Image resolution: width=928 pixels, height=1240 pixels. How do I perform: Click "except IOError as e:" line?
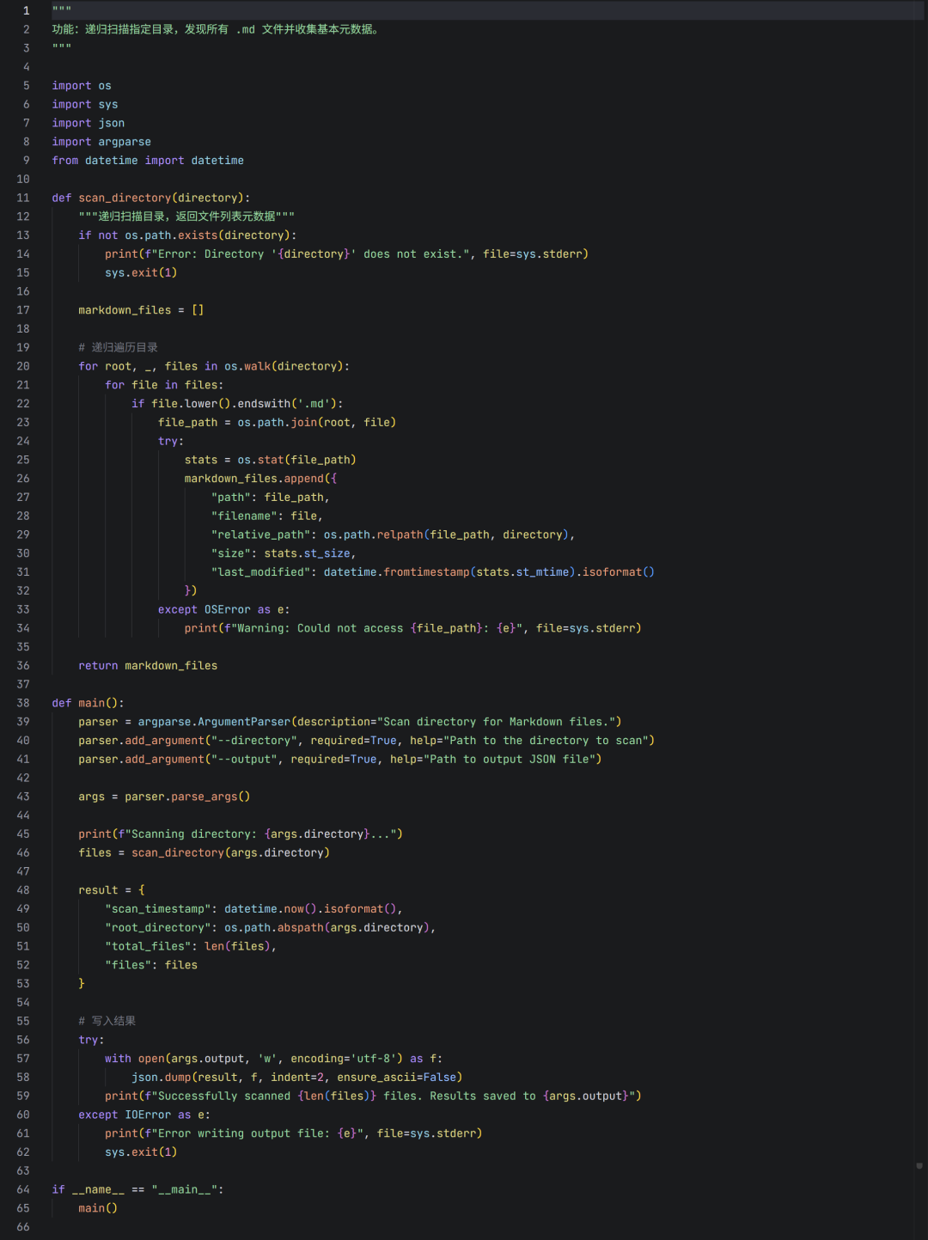click(x=144, y=1115)
